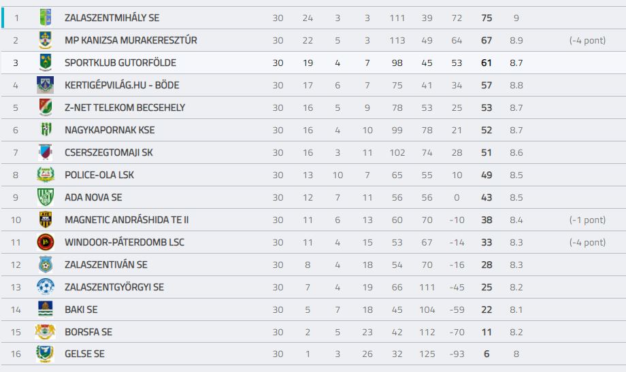Viewport: 626px width, 372px height.
Task: Select the Windoor-Páterdomb LSC round logo
Action: coord(46,242)
